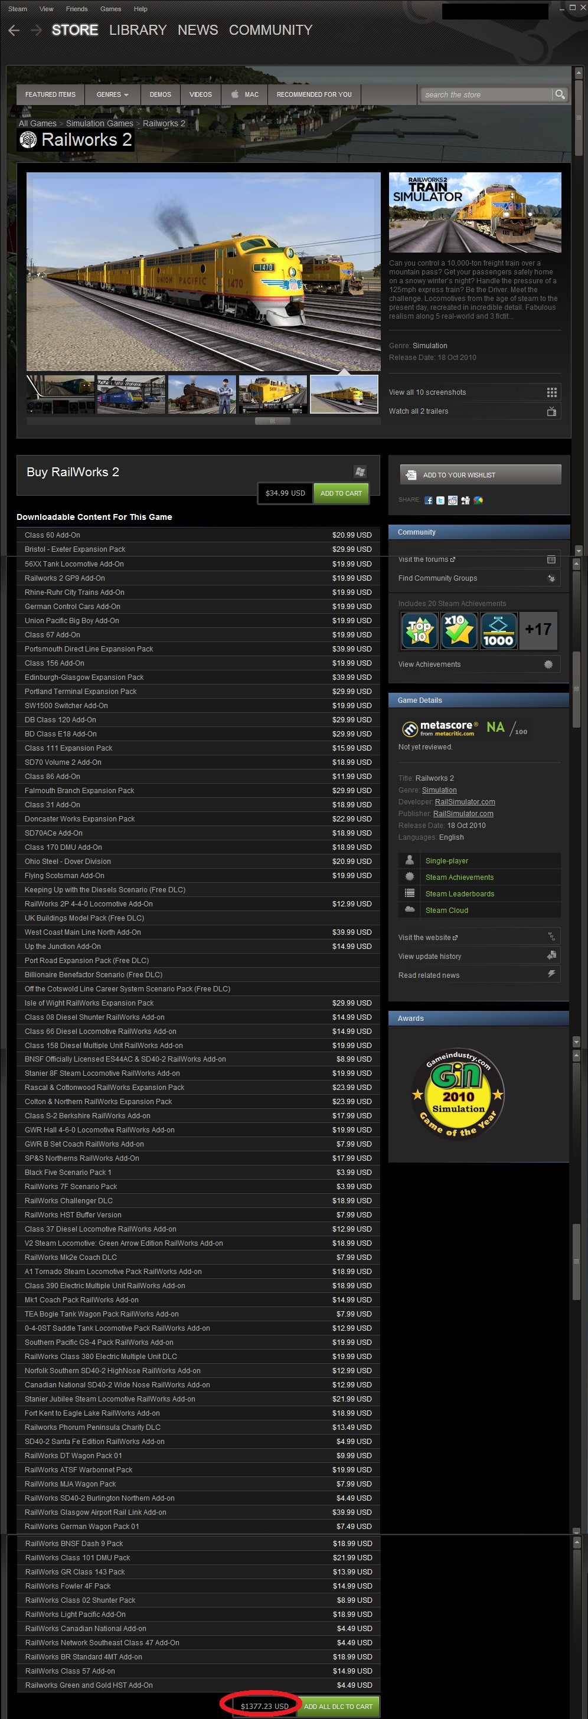Image resolution: width=588 pixels, height=1719 pixels.
Task: Click the grid icon beside View all 10 screenshots
Action: coord(551,392)
